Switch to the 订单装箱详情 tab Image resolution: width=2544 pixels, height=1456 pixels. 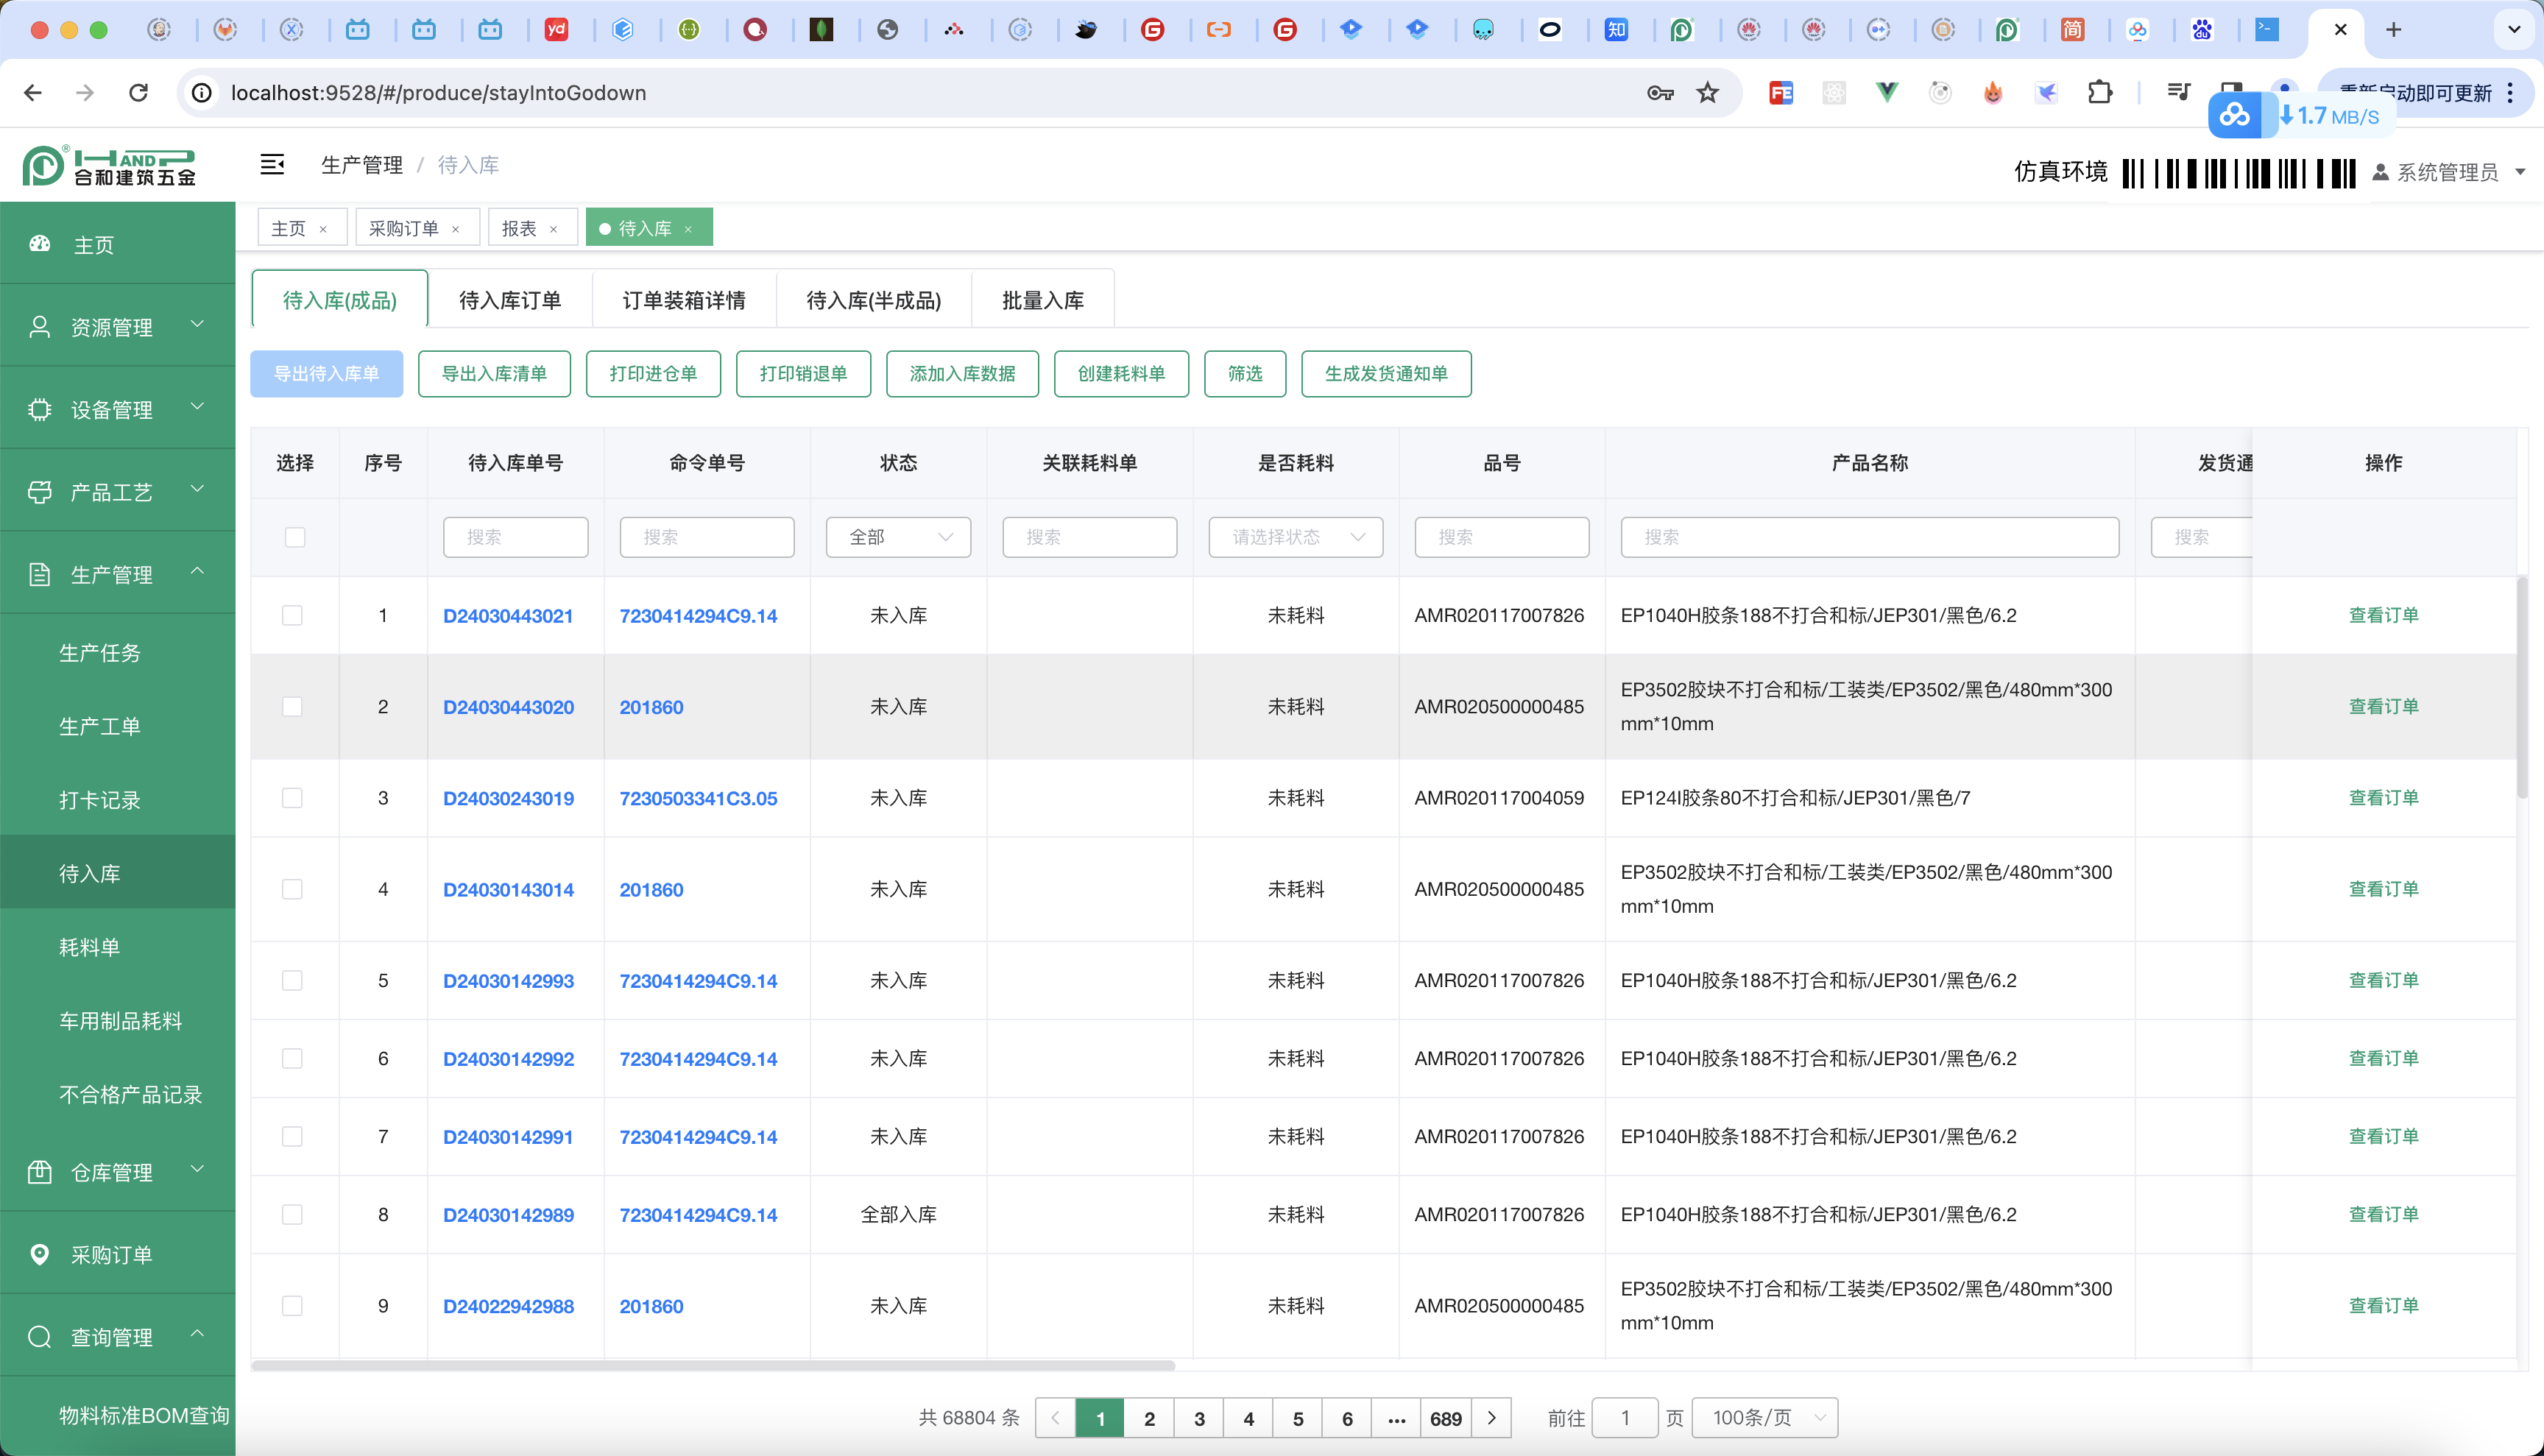click(x=684, y=300)
